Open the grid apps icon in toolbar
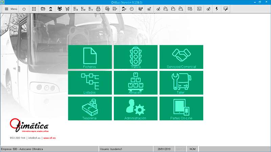This screenshot has width=271, height=152. click(x=34, y=9)
